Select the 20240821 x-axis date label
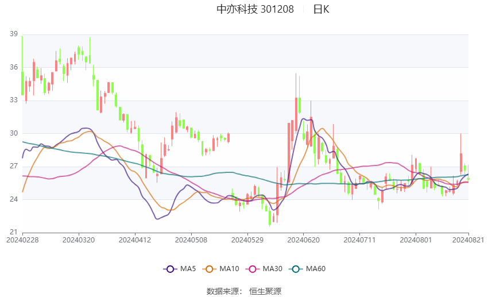 (x=468, y=240)
